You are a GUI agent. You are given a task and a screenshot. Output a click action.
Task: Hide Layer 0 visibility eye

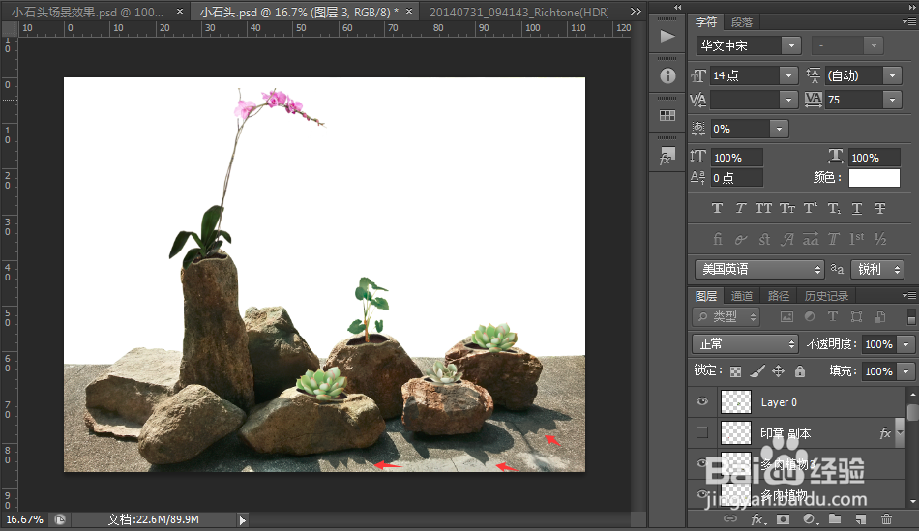(702, 401)
